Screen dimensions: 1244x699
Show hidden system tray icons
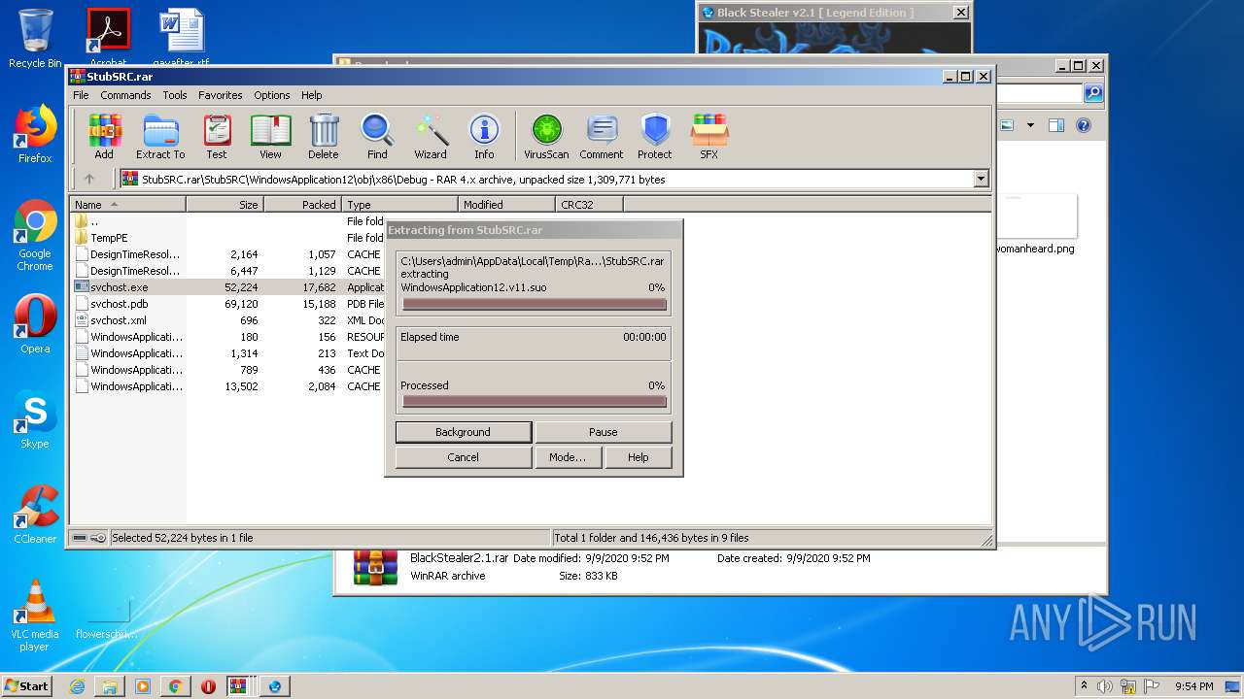point(1084,686)
